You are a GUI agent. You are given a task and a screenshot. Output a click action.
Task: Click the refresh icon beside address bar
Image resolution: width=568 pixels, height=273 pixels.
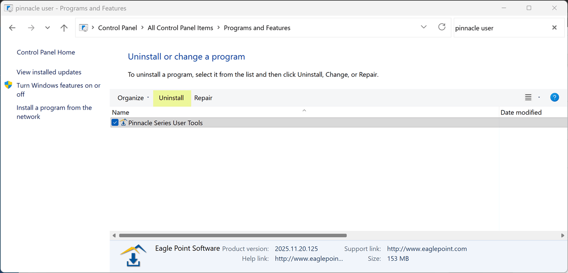click(x=442, y=27)
